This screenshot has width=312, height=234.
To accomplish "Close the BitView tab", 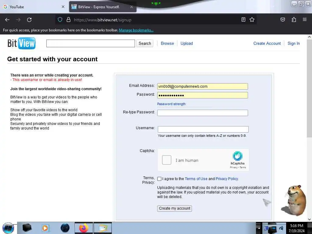I will tap(132, 7).
